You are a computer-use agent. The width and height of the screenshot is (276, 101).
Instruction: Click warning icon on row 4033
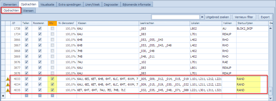pos(8,79)
